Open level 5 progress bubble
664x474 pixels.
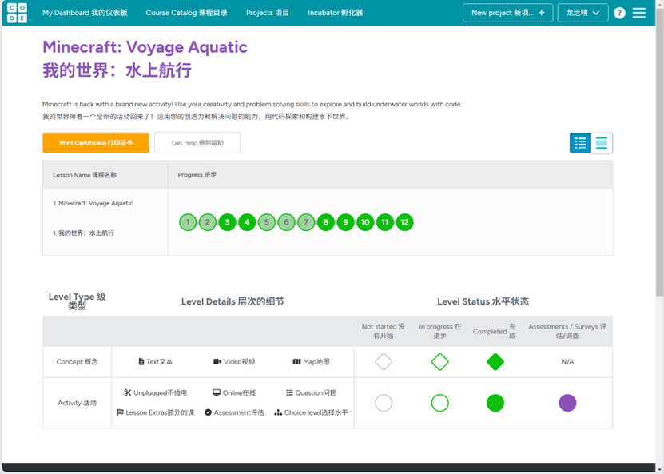click(x=267, y=222)
